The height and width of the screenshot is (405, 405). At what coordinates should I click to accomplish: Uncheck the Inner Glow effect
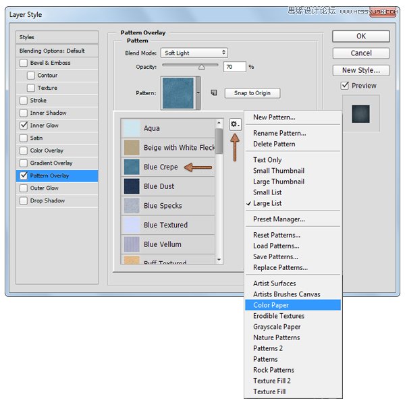[x=24, y=126]
